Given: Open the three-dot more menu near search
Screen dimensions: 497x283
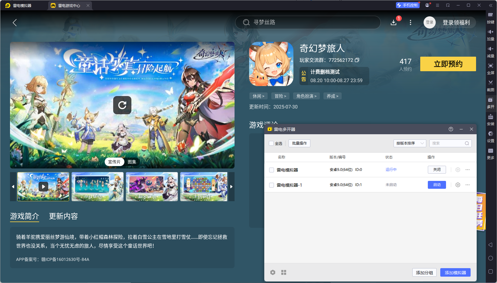Looking at the screenshot, I should 411,22.
